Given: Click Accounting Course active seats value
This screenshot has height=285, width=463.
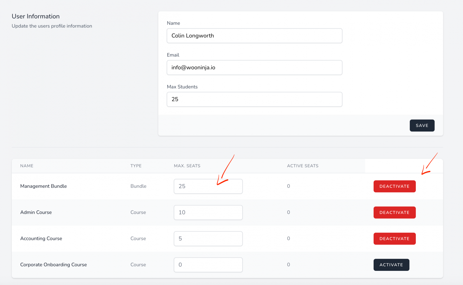Looking at the screenshot, I should (x=289, y=239).
